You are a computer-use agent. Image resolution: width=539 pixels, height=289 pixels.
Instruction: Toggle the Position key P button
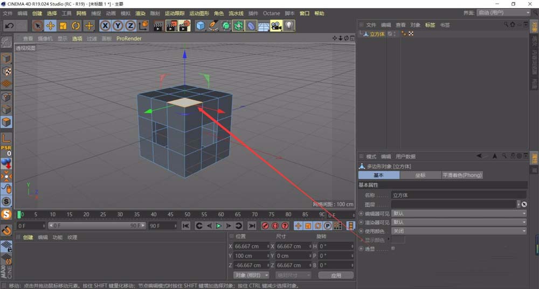[x=328, y=226]
